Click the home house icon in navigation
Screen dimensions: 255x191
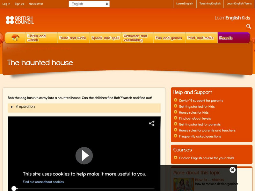coord(15,38)
